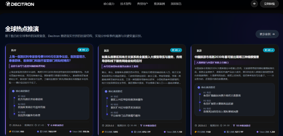The height and width of the screenshot is (136, 283).
Task: Click 核心演进路径 check icon on 2030年 card
Action: click(199, 87)
